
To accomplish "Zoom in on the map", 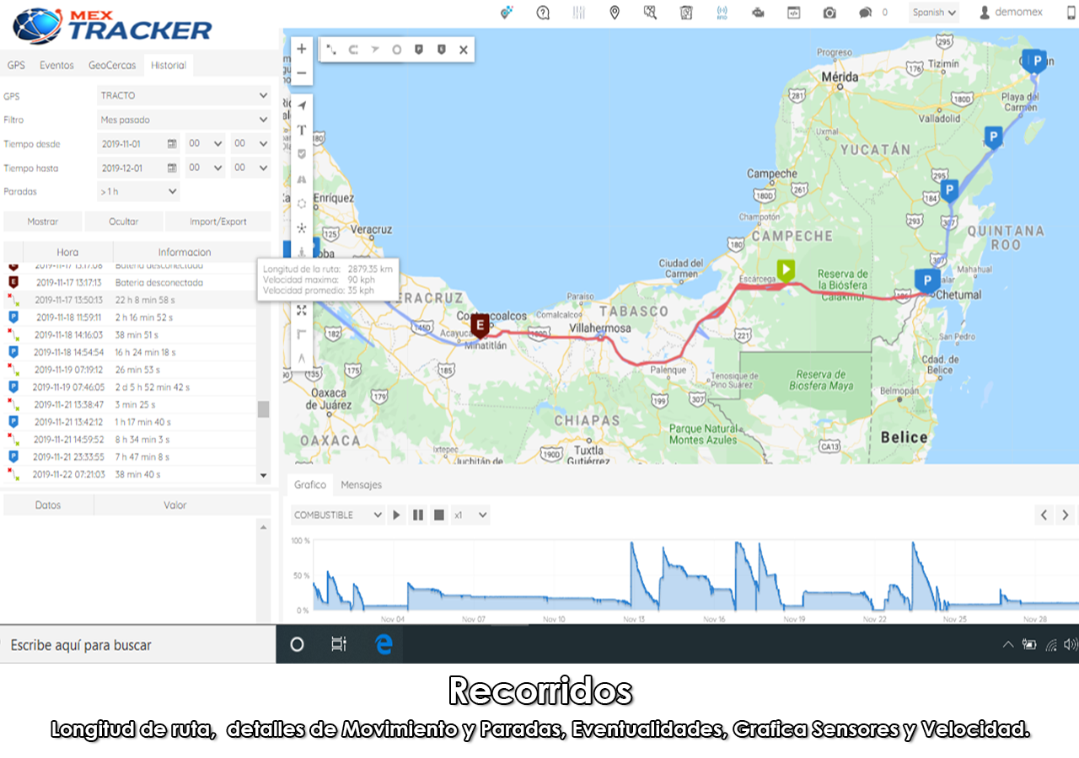I will (x=301, y=49).
